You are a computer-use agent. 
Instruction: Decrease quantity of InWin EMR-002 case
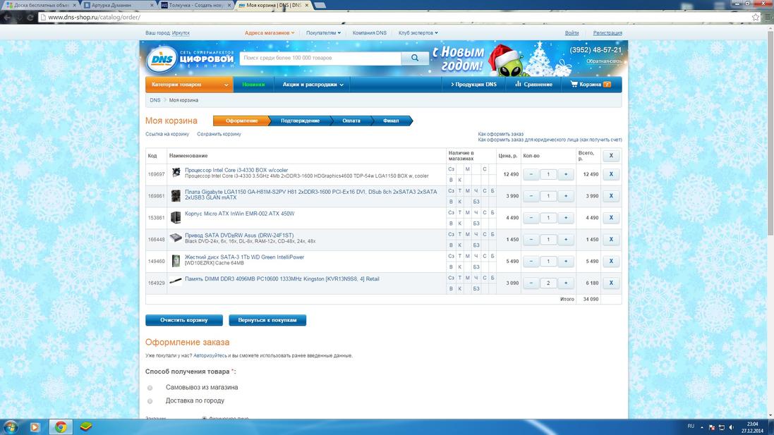[531, 217]
